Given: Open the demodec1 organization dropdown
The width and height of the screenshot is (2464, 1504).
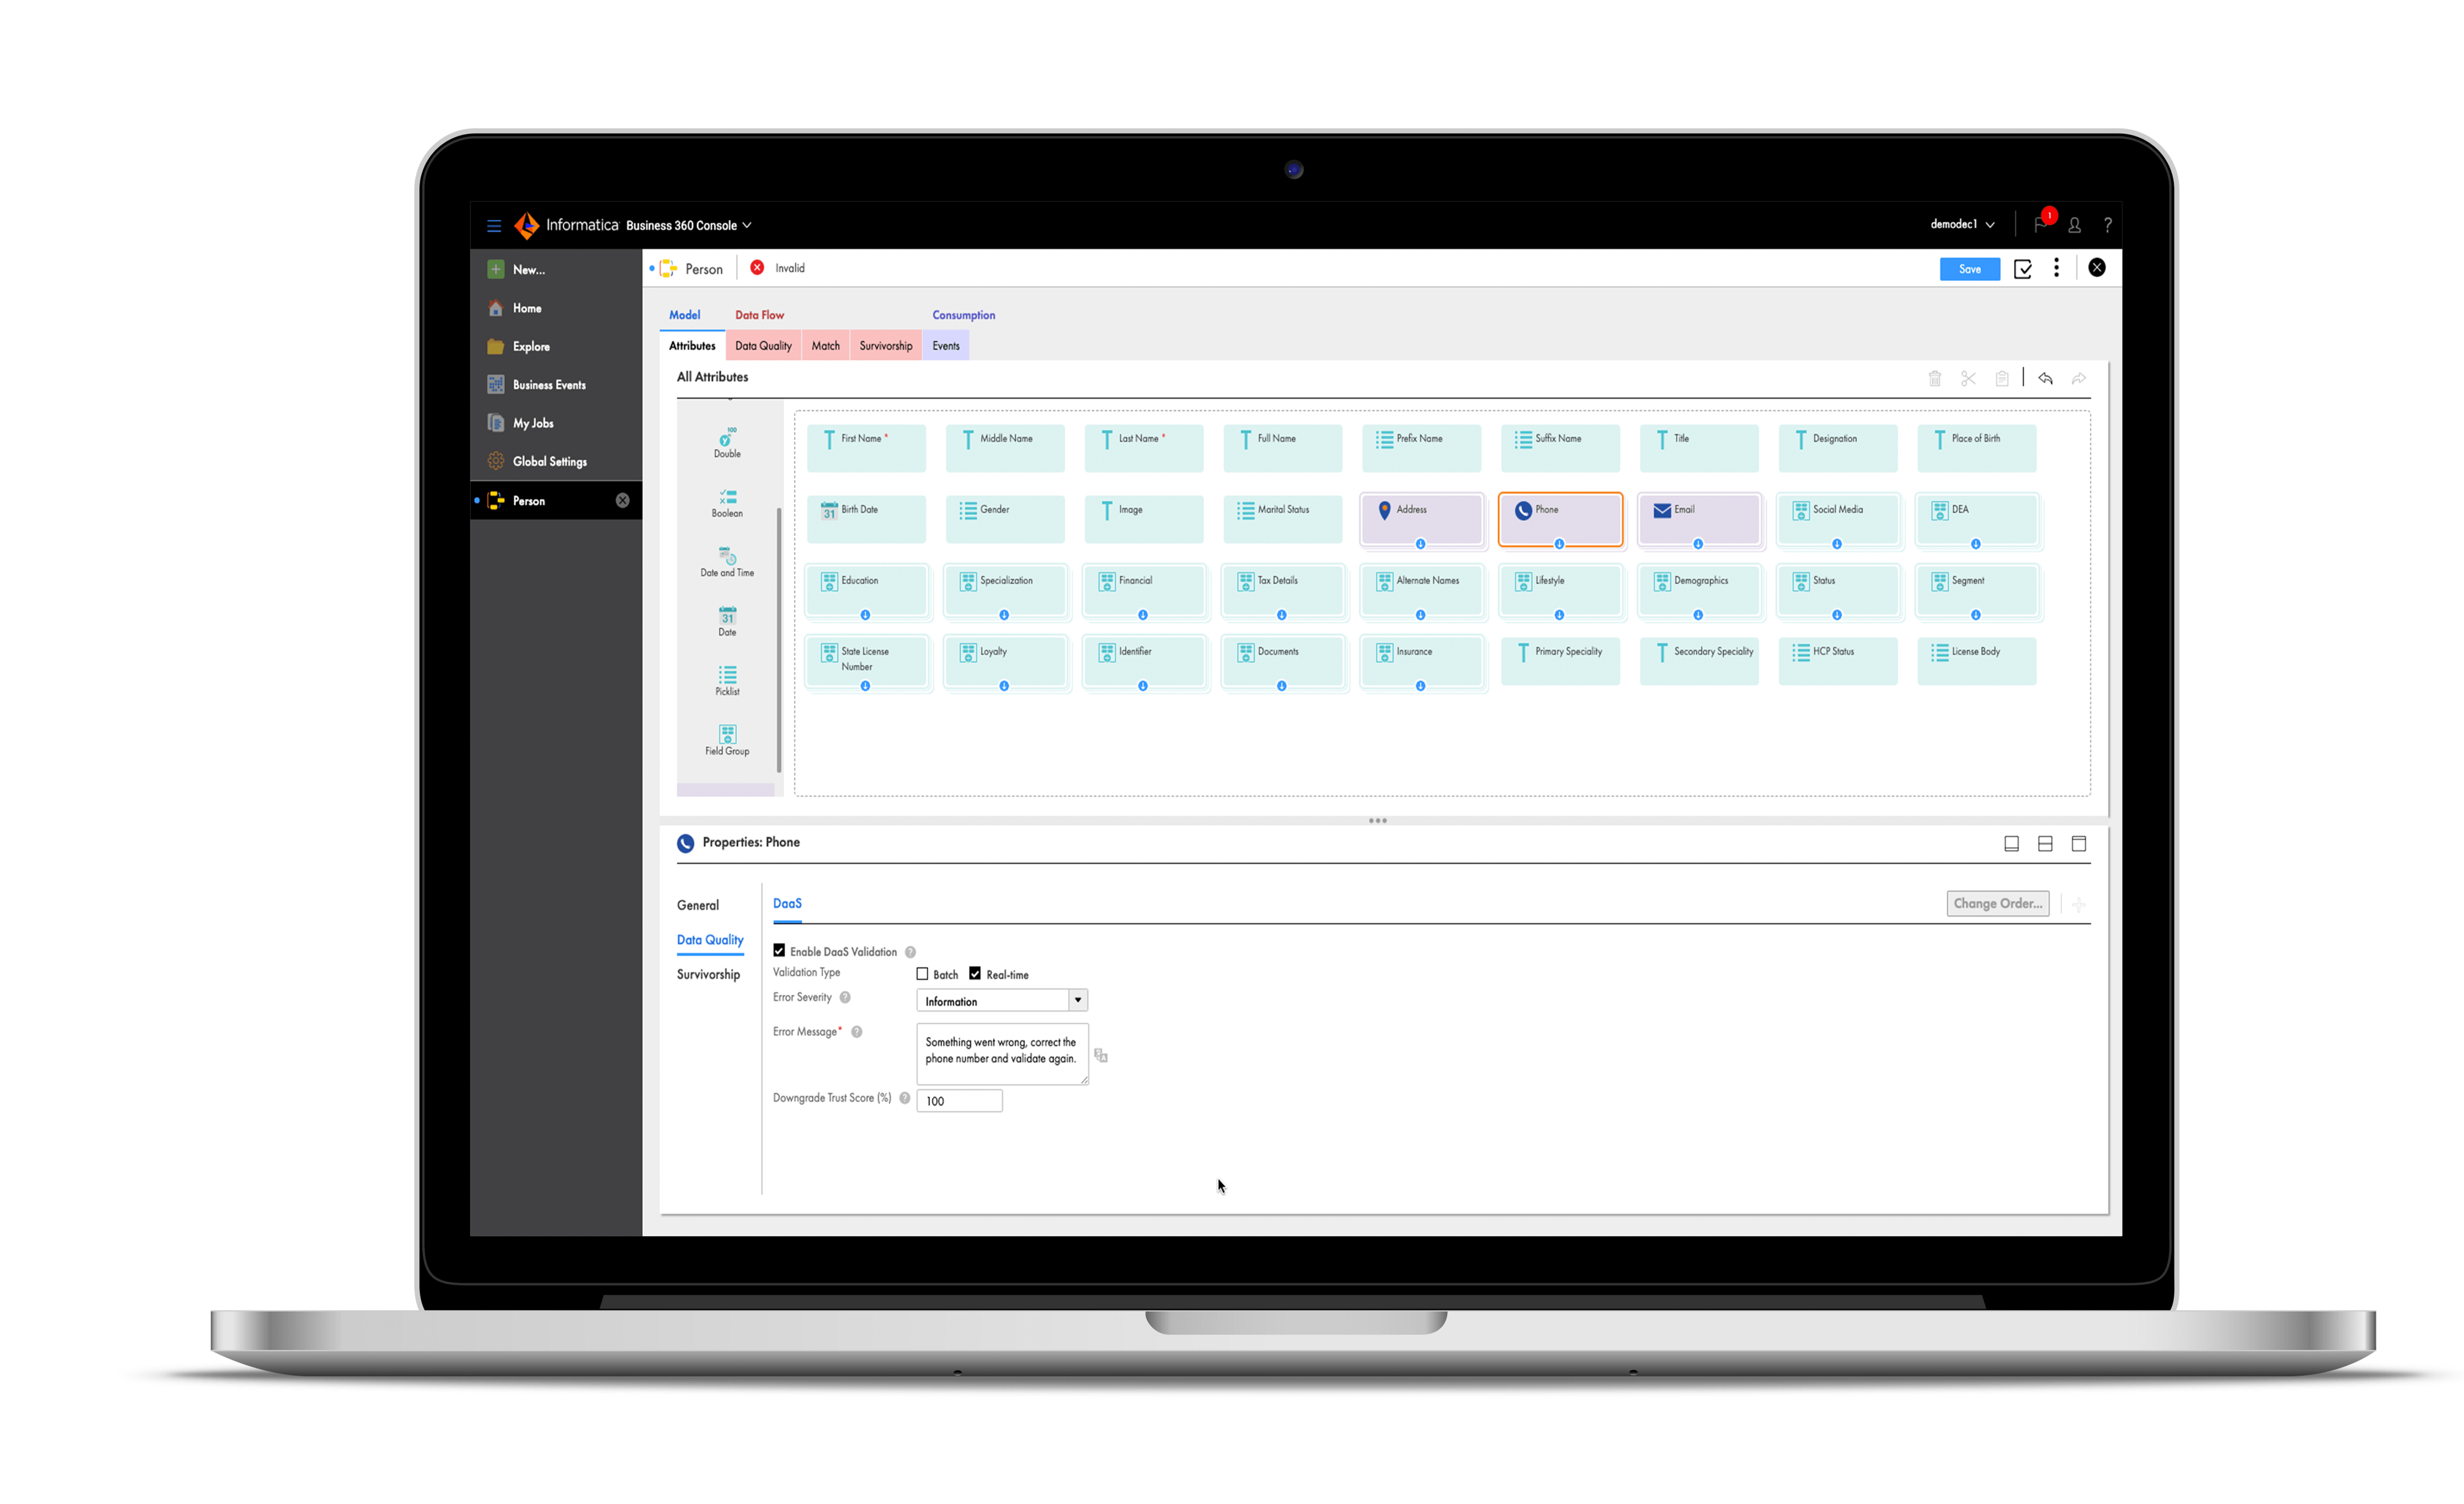Looking at the screenshot, I should 1961,225.
